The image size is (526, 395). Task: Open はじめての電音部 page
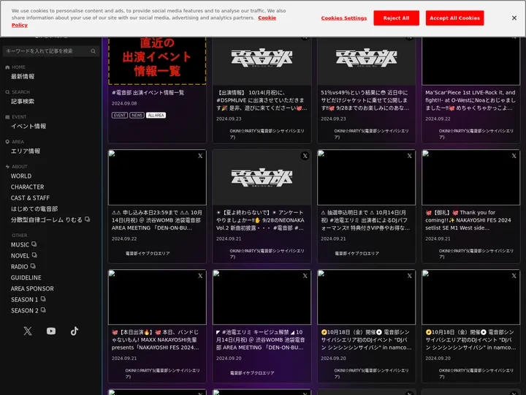point(34,209)
